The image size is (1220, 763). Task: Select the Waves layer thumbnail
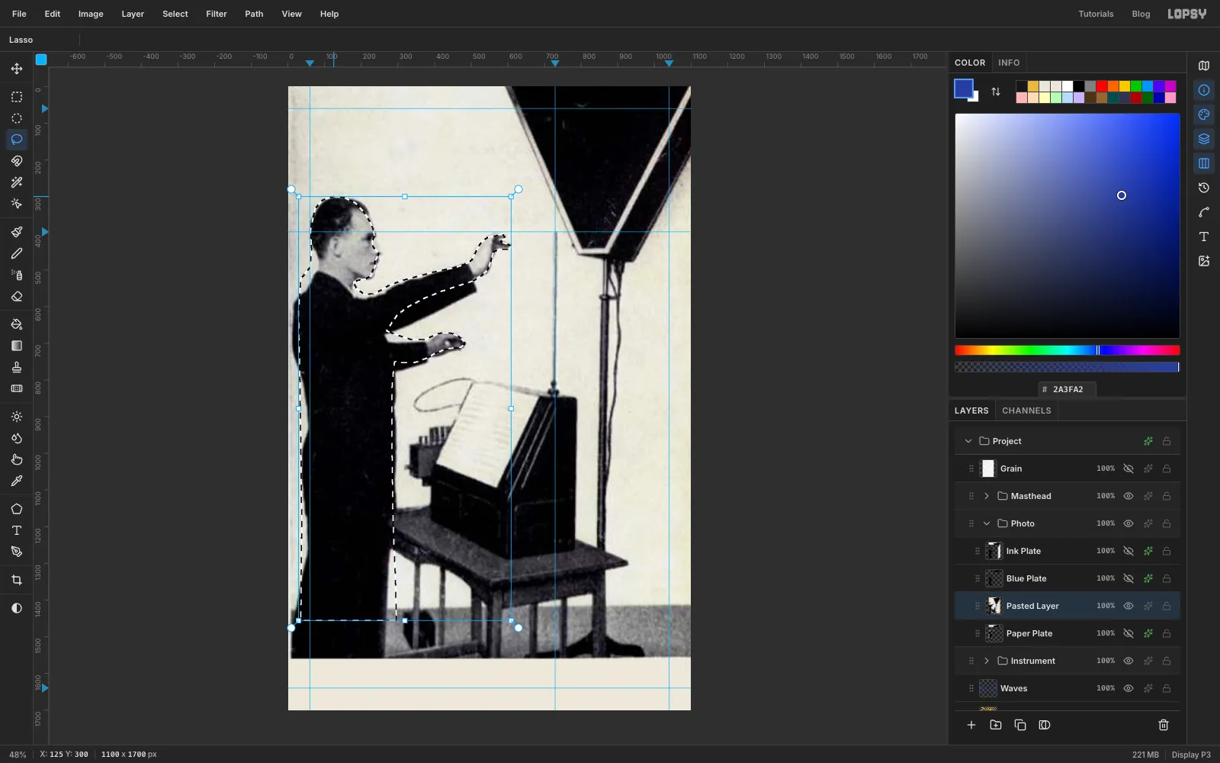988,688
